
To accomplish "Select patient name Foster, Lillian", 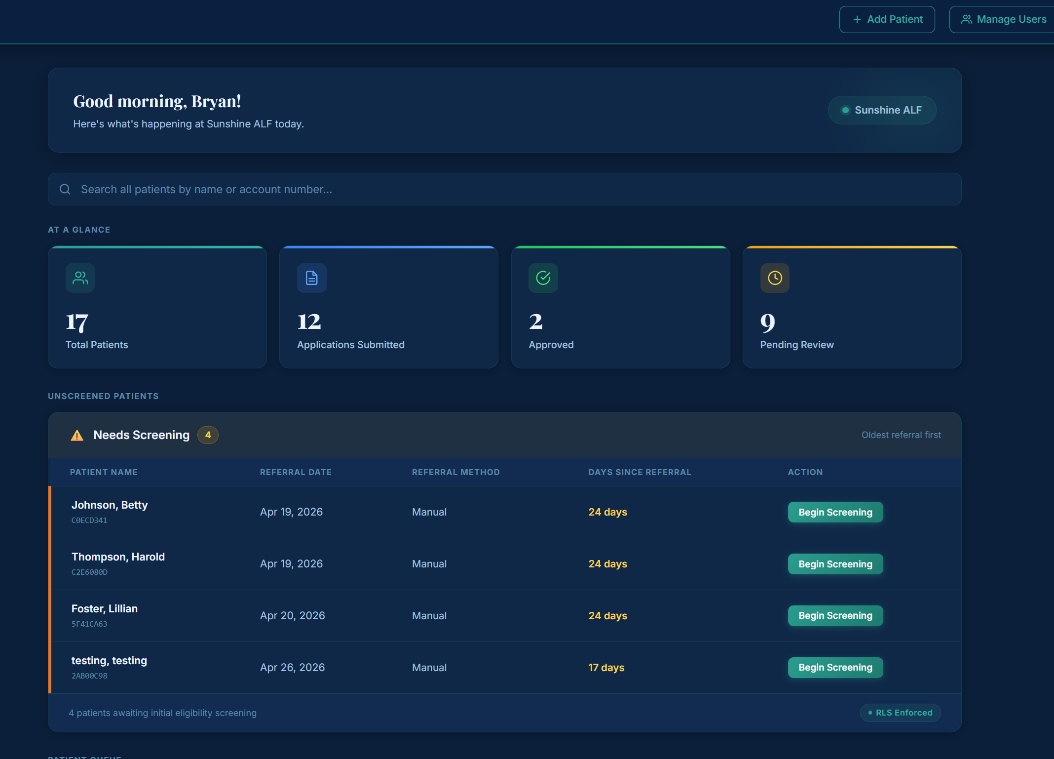I will click(x=105, y=608).
